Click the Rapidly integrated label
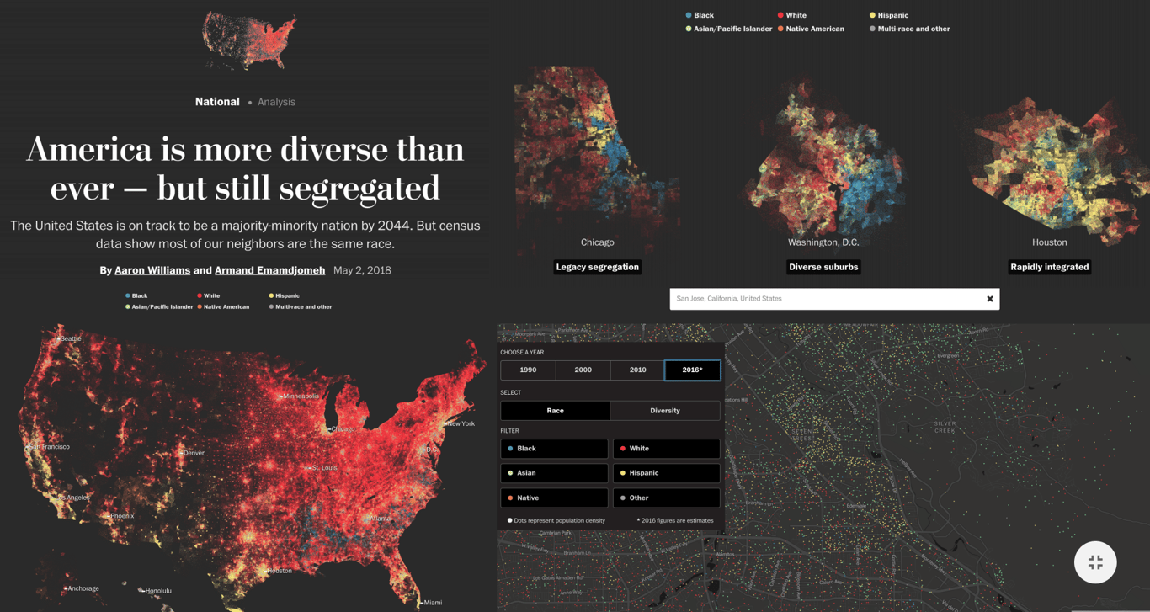Screen dimensions: 1150x612 pyautogui.click(x=1050, y=267)
